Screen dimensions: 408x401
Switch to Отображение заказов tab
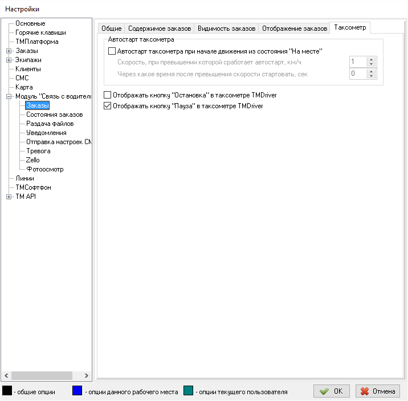[295, 28]
